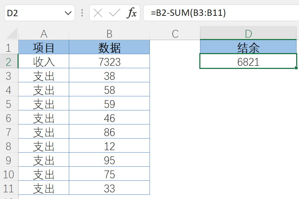Select row 6 header

point(9,118)
